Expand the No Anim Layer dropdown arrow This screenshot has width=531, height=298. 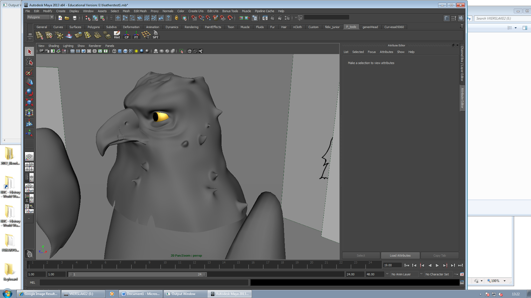pos(387,274)
